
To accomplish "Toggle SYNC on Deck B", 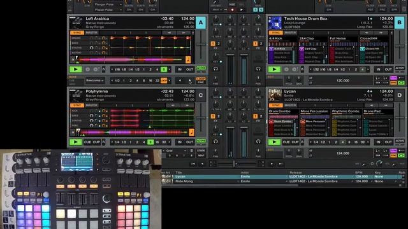I will 276,32.
